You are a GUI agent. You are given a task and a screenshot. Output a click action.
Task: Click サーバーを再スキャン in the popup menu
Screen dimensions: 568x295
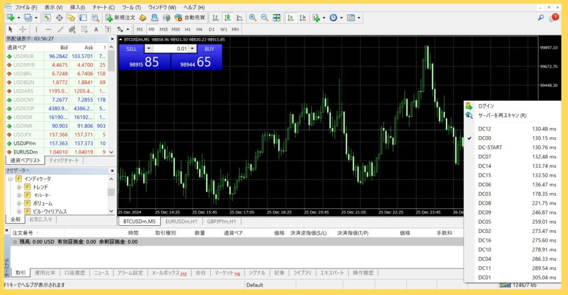click(x=502, y=115)
